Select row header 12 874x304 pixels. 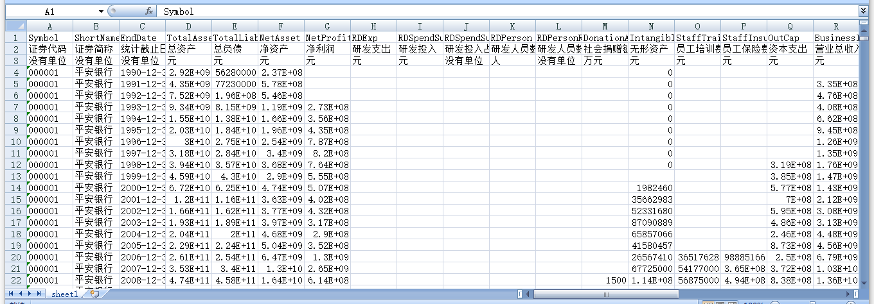(x=15, y=165)
